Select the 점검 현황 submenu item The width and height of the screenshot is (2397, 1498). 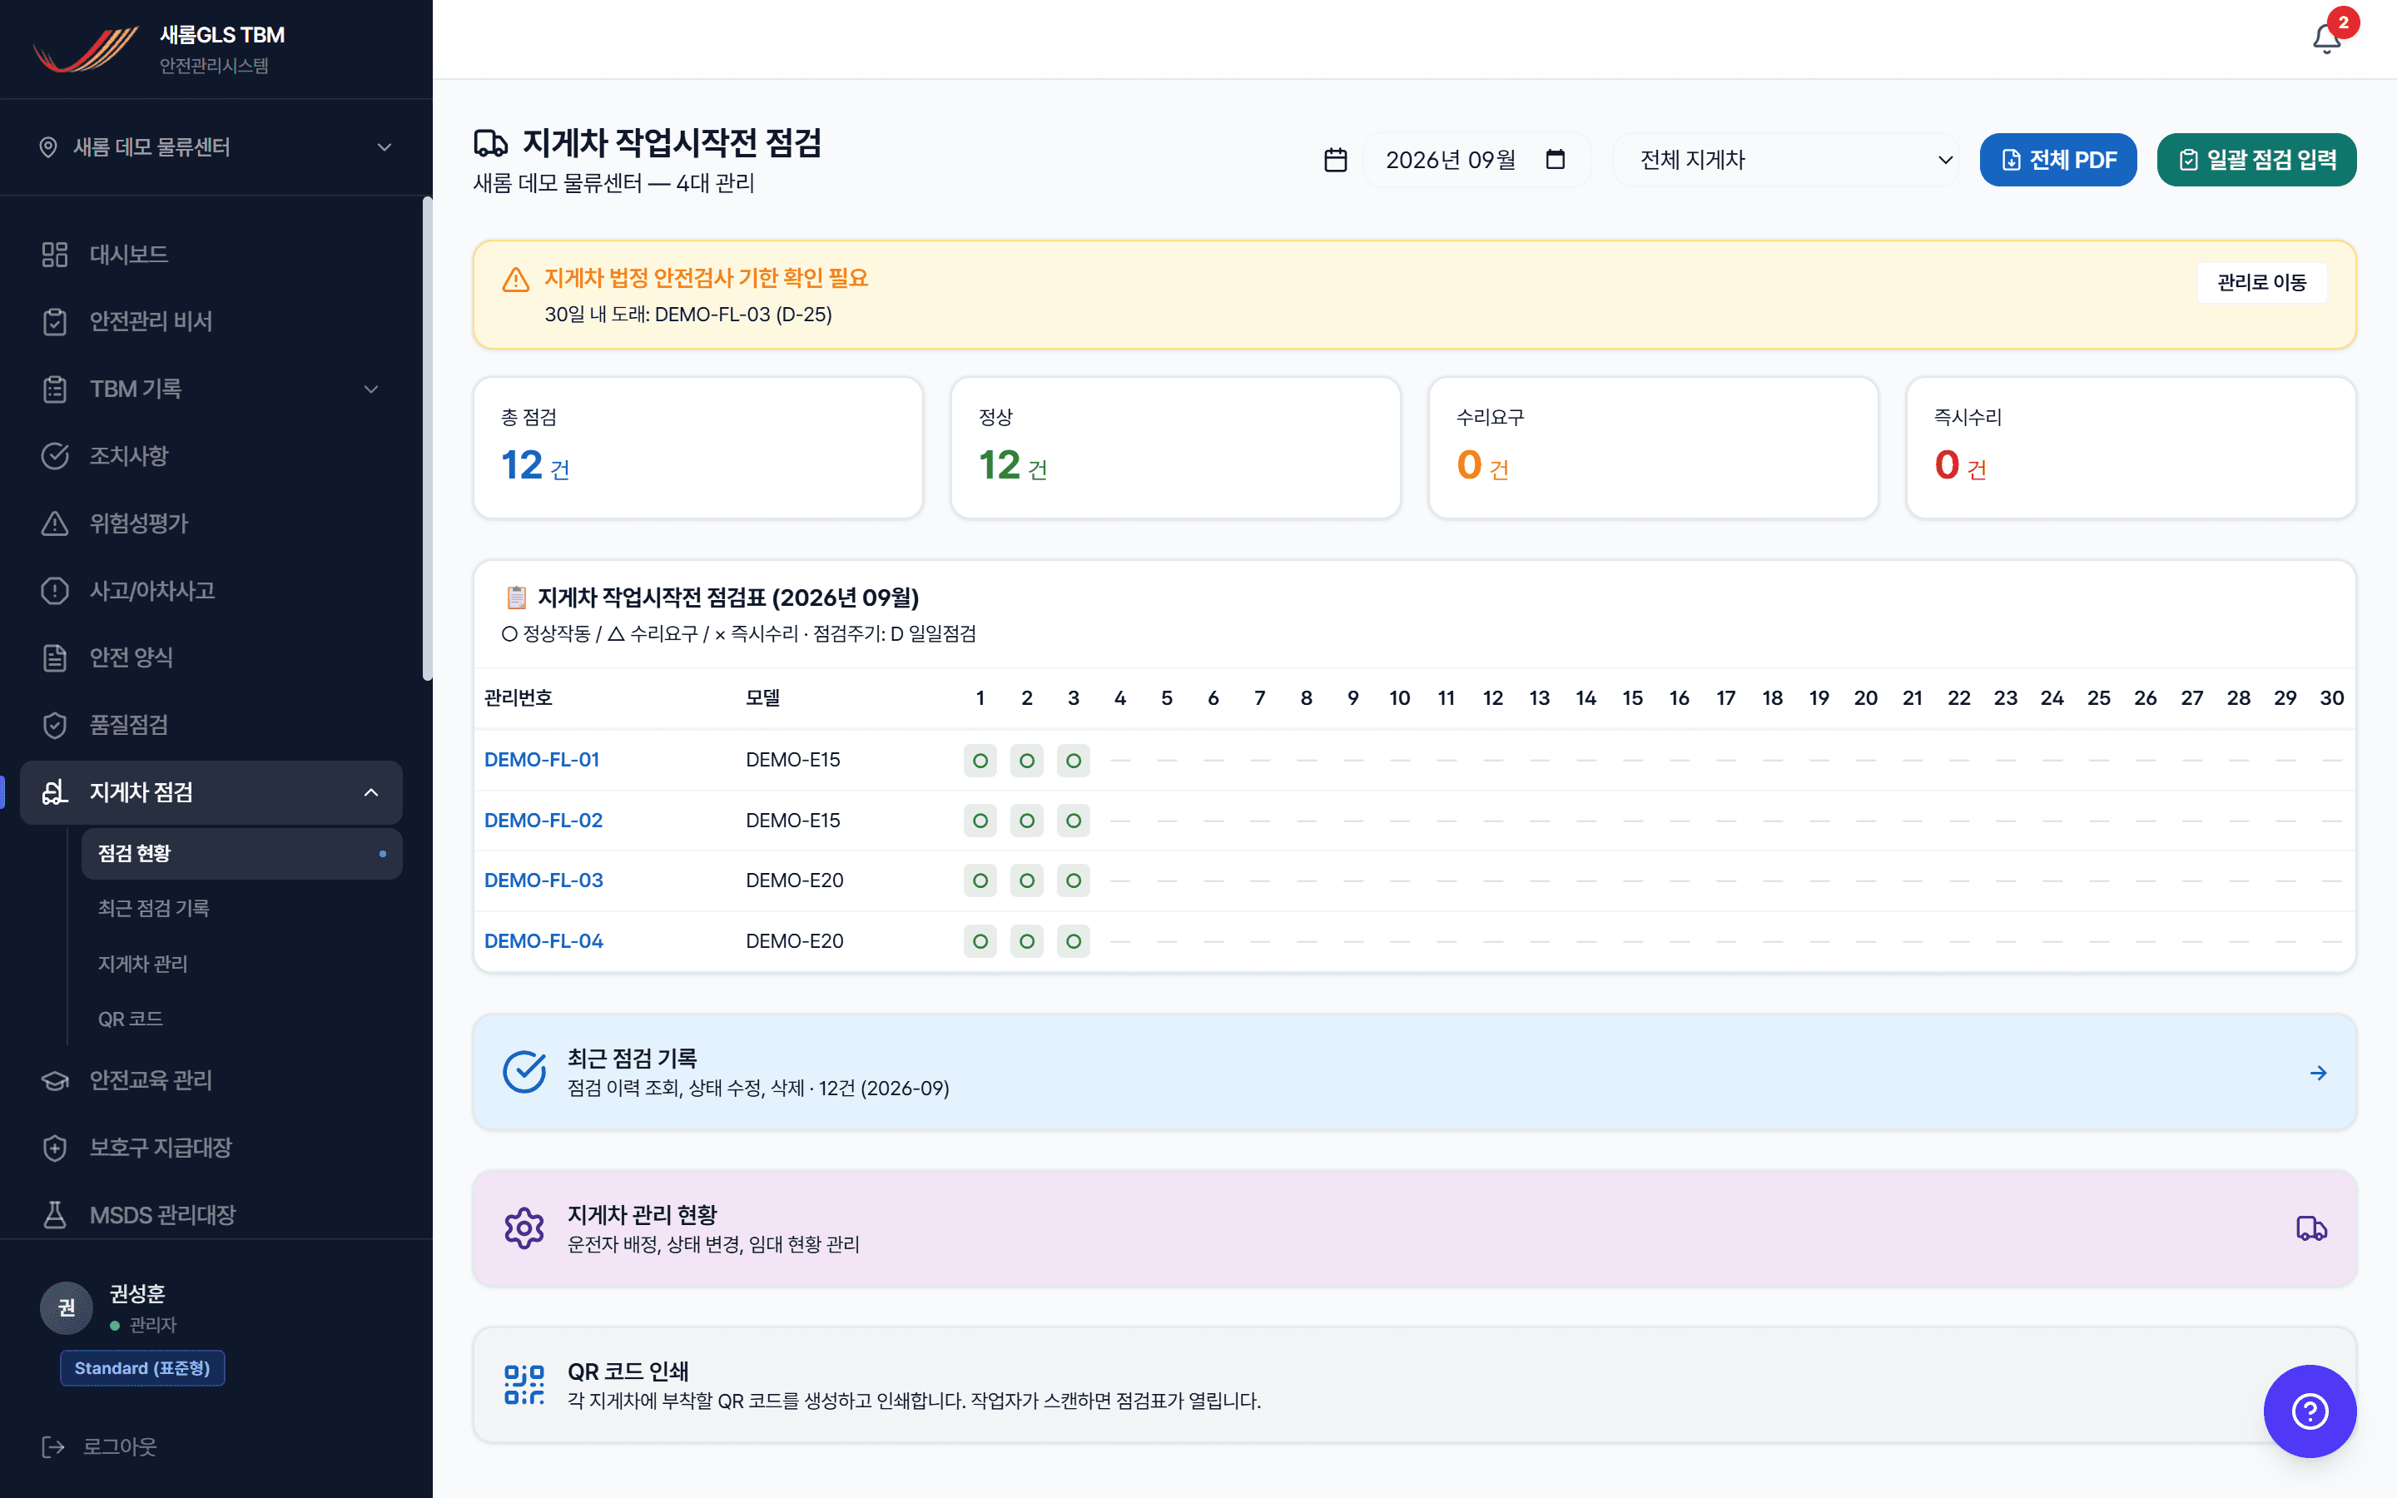click(x=241, y=854)
